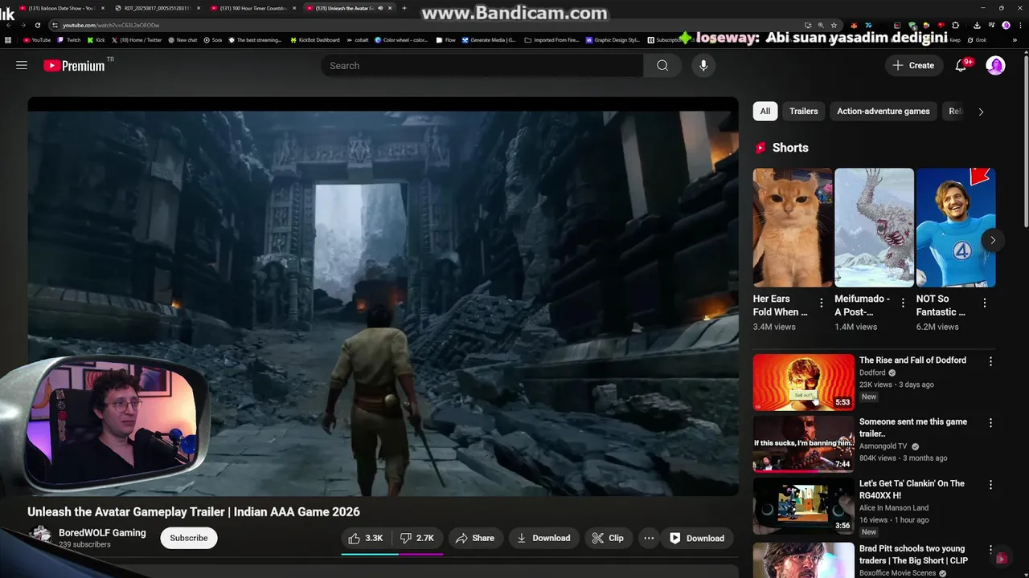Click the extension Download button at far right
Viewport: 1029px width, 578px height.
click(697, 538)
